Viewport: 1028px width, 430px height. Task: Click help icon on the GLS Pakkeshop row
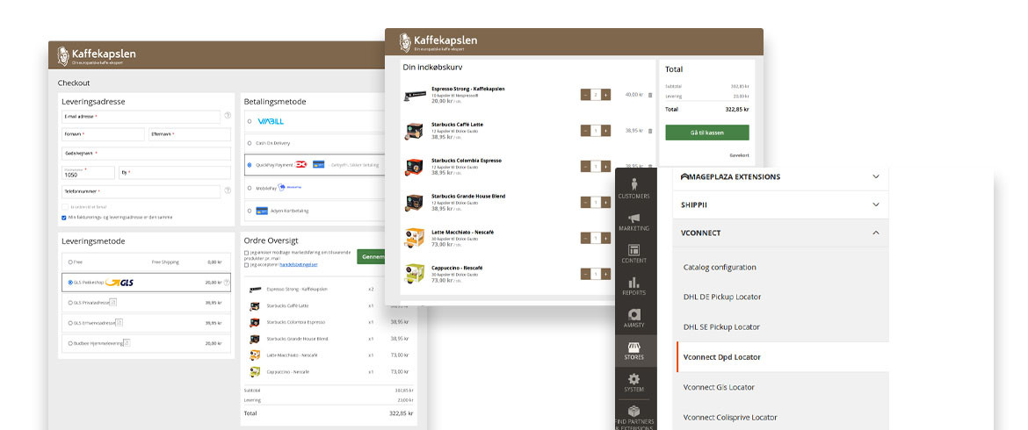[x=227, y=283]
